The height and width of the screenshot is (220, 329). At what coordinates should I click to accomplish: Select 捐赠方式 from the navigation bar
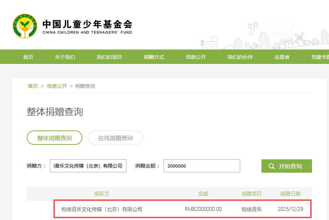[x=154, y=57]
